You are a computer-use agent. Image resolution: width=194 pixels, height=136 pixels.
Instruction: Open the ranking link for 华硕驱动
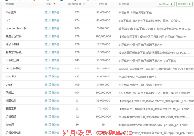(52, 12)
